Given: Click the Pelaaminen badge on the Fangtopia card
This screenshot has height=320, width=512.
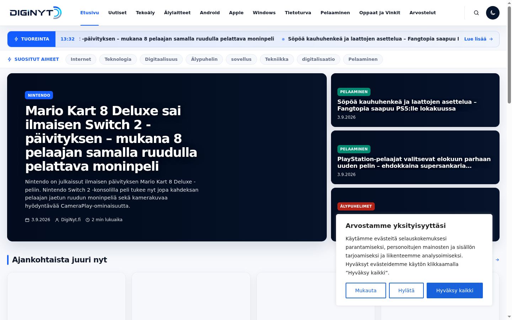Looking at the screenshot, I should pyautogui.click(x=354, y=92).
